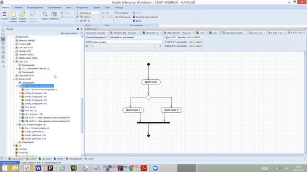Image resolution: width=307 pixels, height=172 pixels.
Task: Click the Выйти ribbon button
Action: point(138,21)
